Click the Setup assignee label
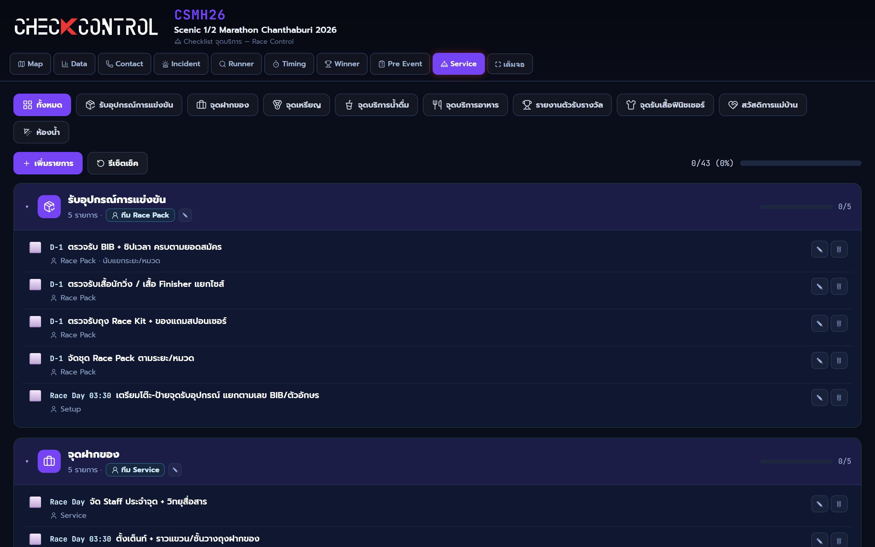The height and width of the screenshot is (547, 875). tap(70, 409)
